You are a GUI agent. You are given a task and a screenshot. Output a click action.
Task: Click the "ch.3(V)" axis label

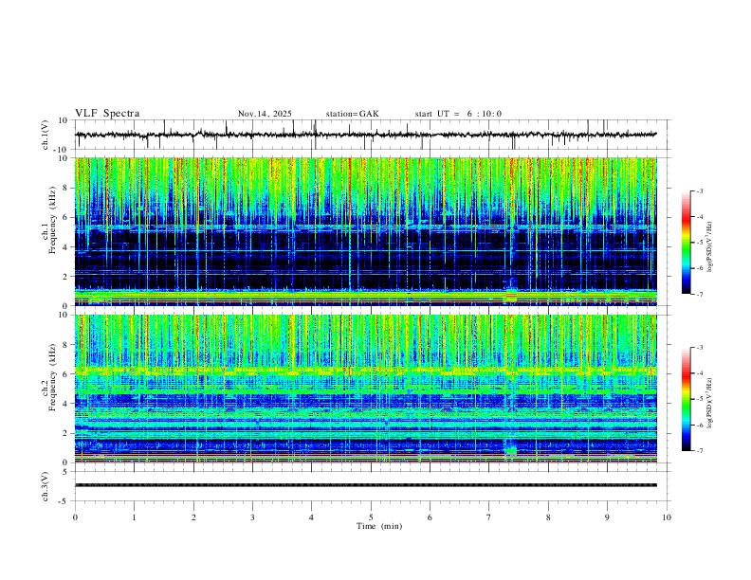[46, 487]
